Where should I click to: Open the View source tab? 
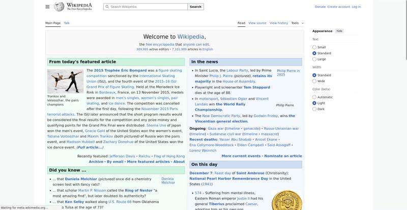257,23
